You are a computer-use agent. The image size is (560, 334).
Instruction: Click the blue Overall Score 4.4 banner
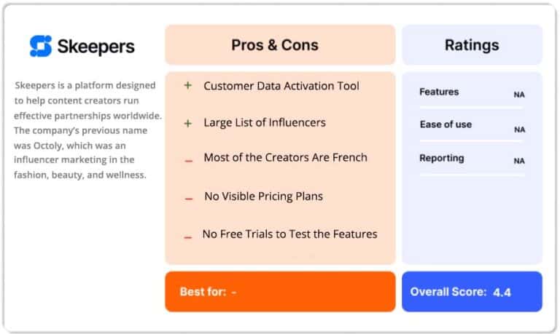point(472,292)
